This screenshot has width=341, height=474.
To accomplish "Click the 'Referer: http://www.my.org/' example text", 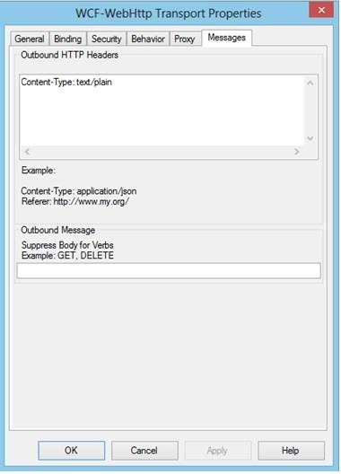I will (75, 201).
